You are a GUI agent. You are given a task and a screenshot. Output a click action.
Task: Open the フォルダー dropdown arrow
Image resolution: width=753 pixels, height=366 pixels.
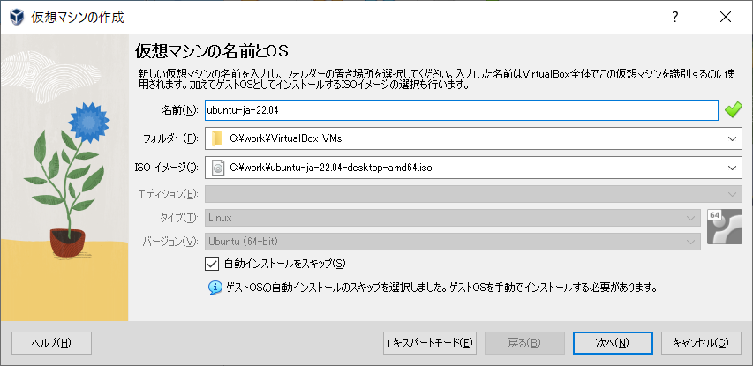(732, 139)
